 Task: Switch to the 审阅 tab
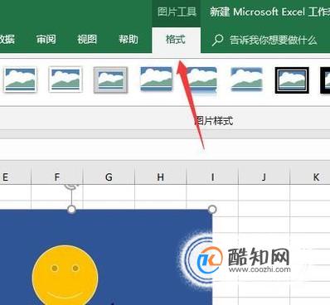tap(46, 40)
